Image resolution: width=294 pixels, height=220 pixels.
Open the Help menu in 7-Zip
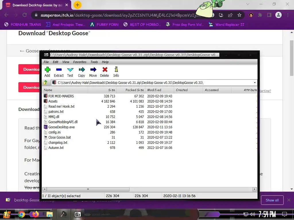pyautogui.click(x=105, y=62)
